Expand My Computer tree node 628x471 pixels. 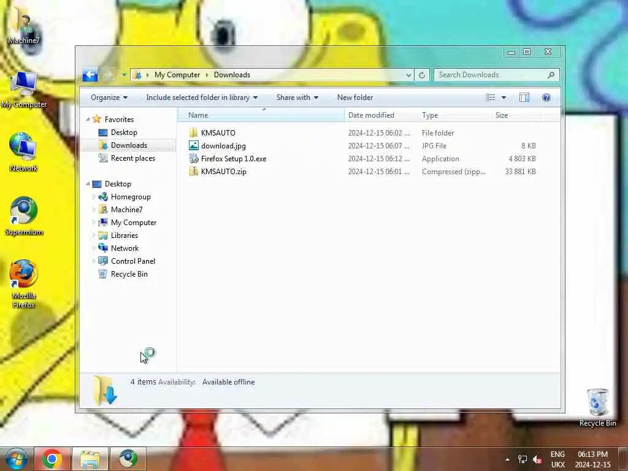(94, 222)
